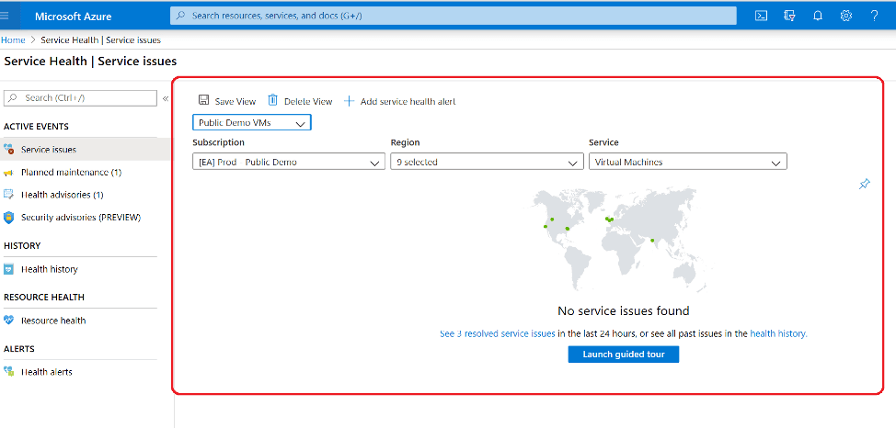
Task: Go to Home breadcrumb link
Action: (x=13, y=39)
